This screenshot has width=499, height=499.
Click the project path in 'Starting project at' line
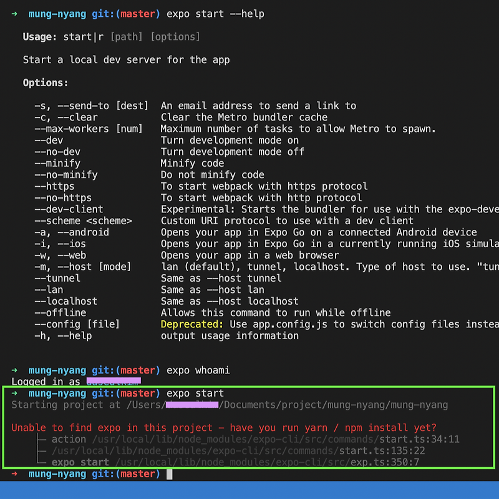pos(287,405)
